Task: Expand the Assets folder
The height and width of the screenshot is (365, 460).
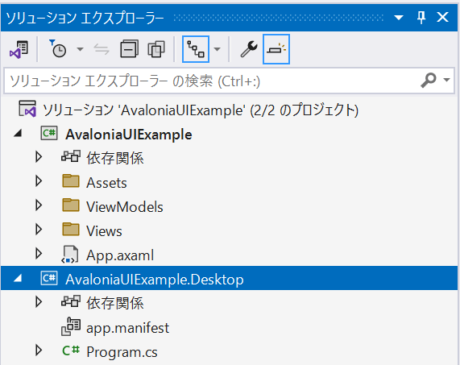Action: [x=39, y=181]
